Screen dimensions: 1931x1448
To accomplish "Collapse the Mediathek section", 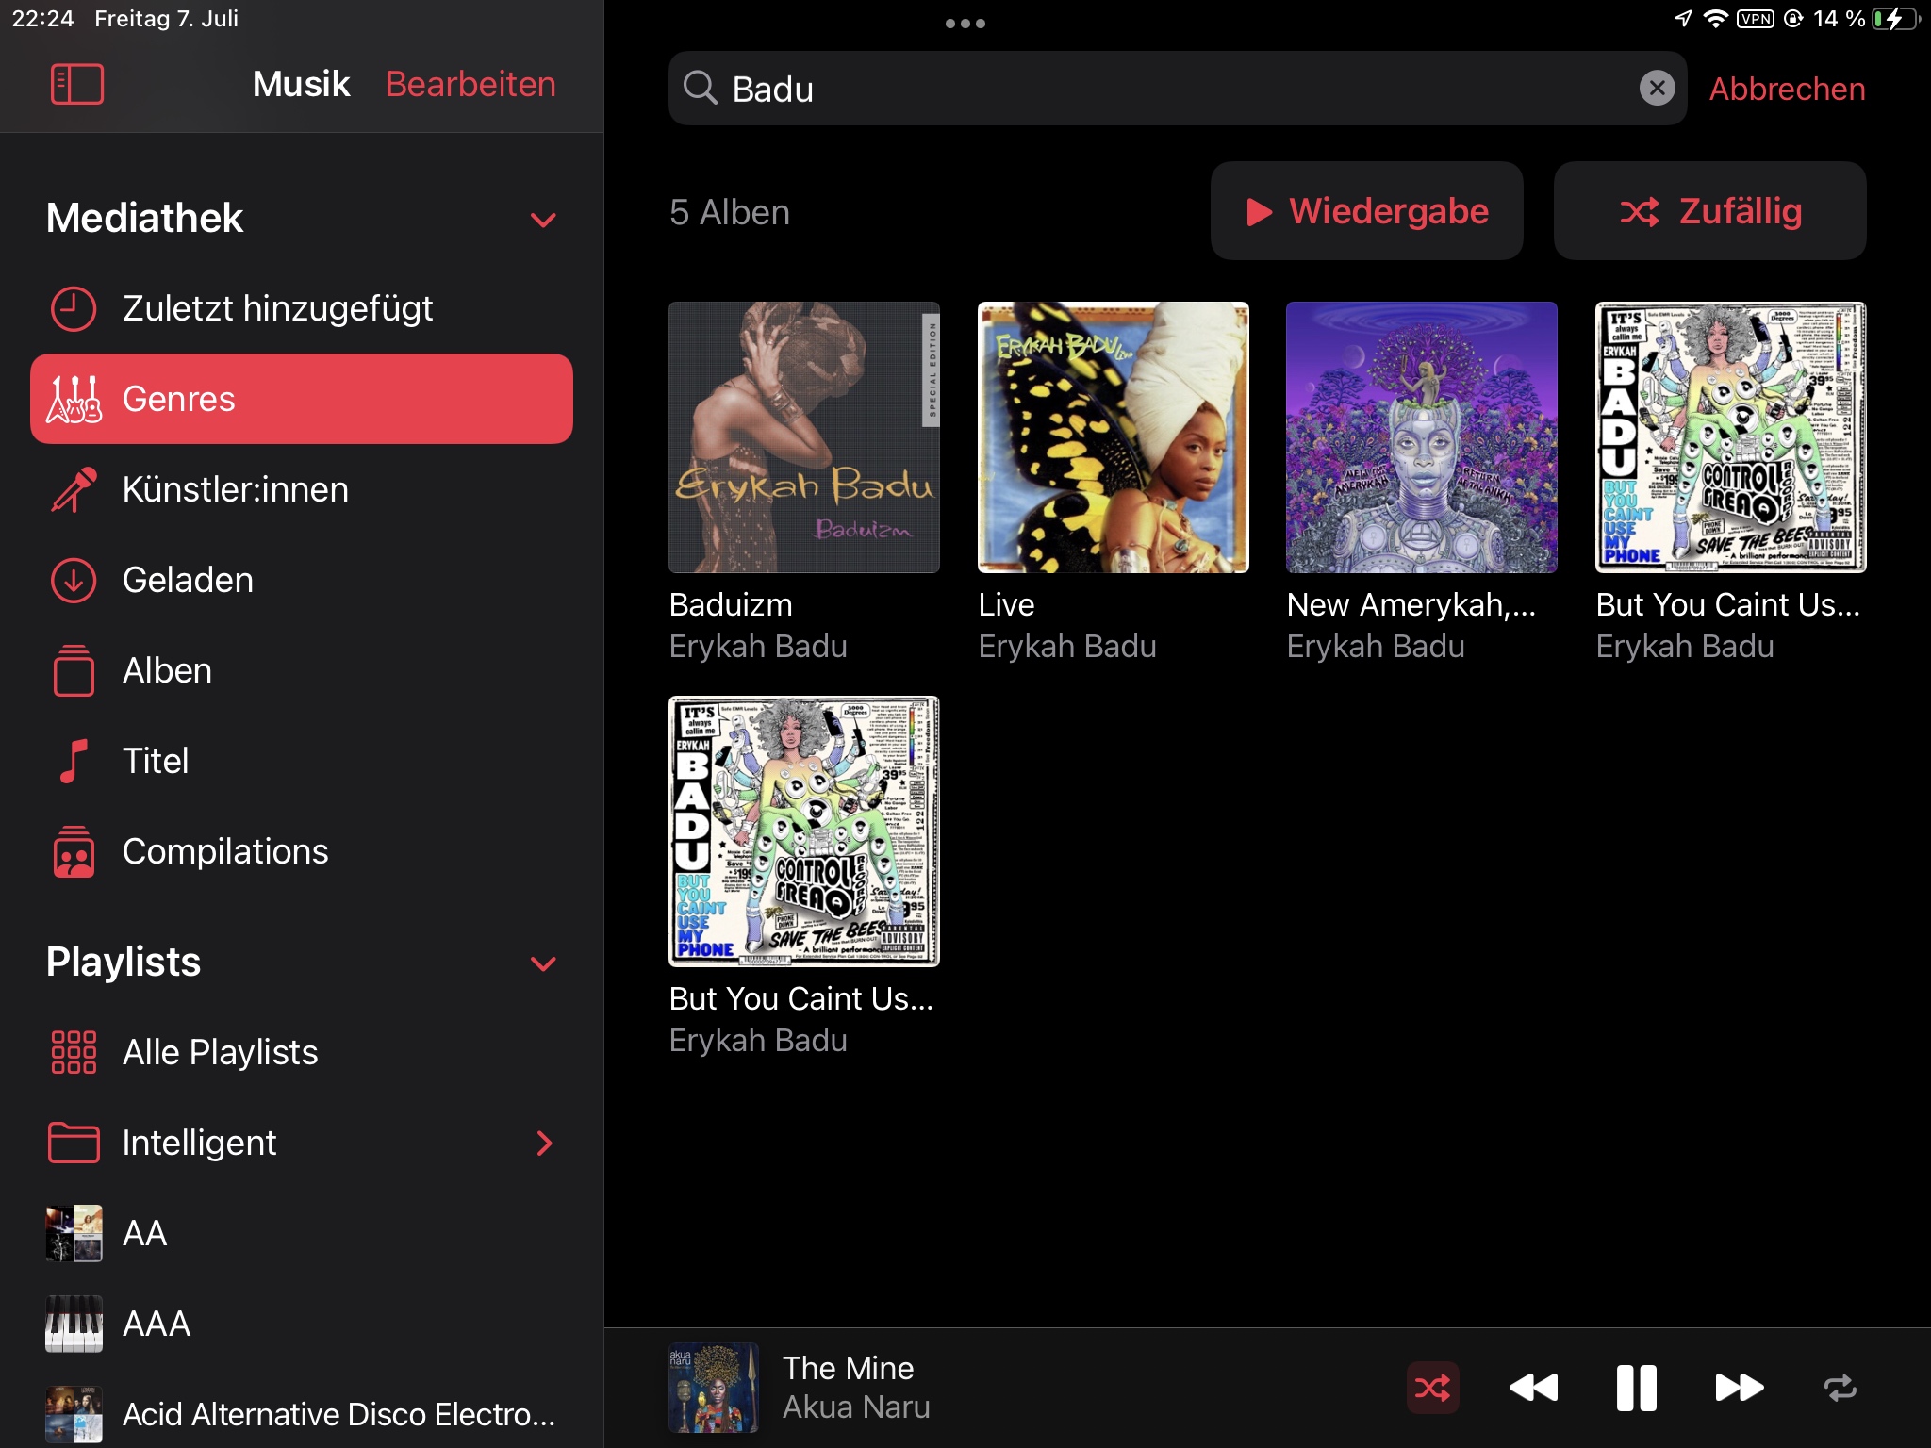I will click(543, 220).
